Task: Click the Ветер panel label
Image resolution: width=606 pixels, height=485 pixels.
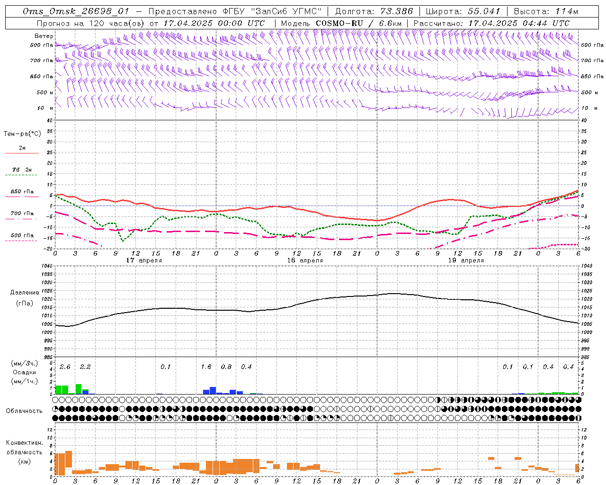Action: pyautogui.click(x=44, y=36)
